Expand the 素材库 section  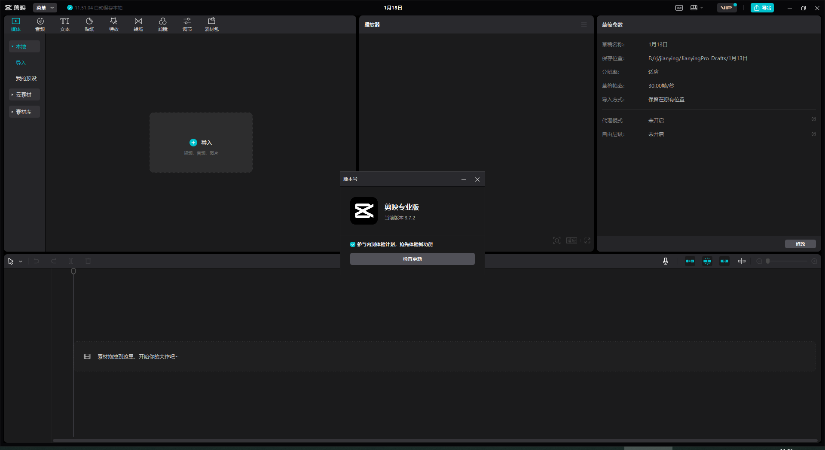24,112
